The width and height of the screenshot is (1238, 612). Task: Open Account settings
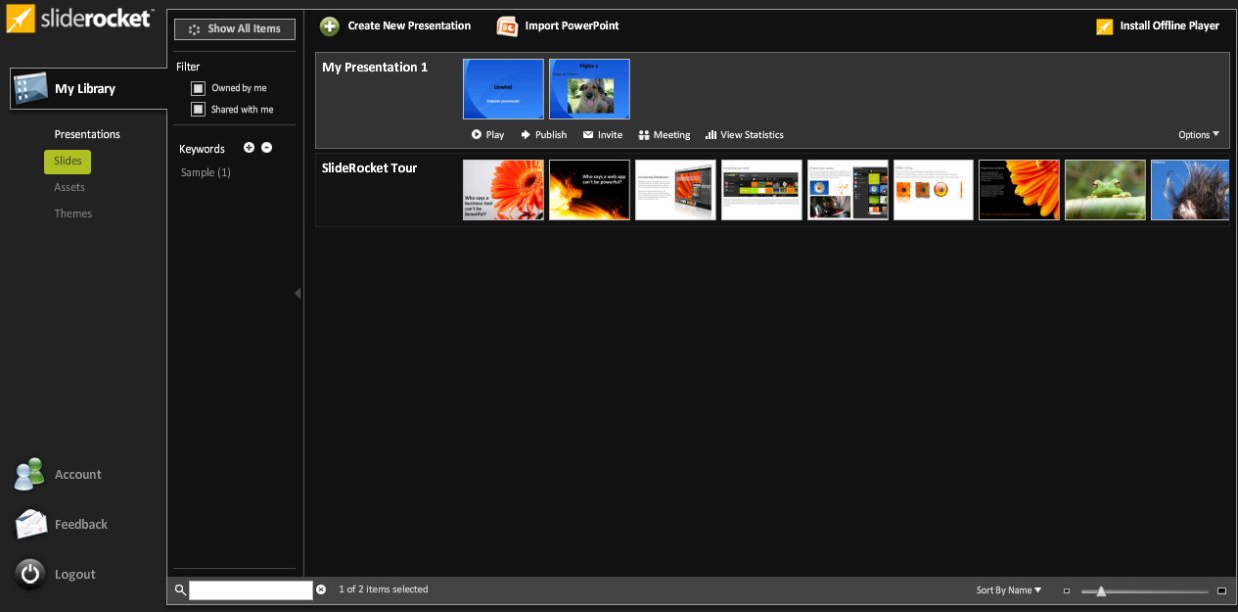pyautogui.click(x=58, y=474)
